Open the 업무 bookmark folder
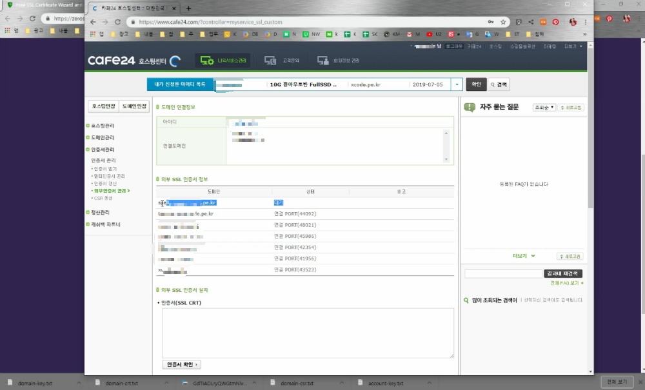645x390 pixels. [209, 34]
